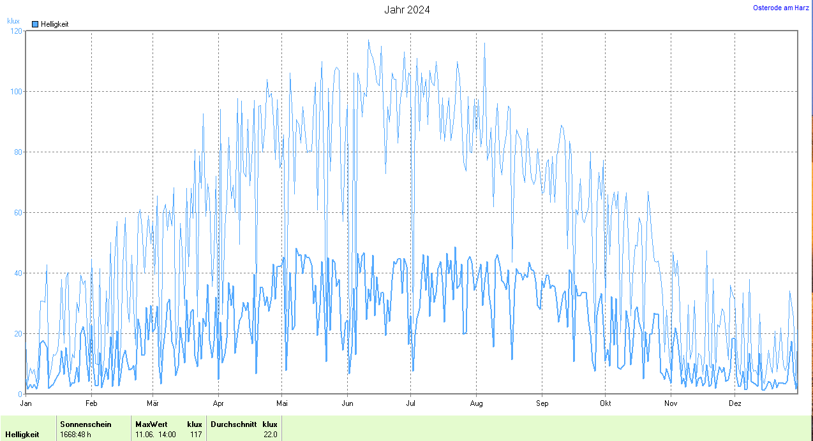
Task: Click the Sonnenschein column header
Action: tap(86, 424)
